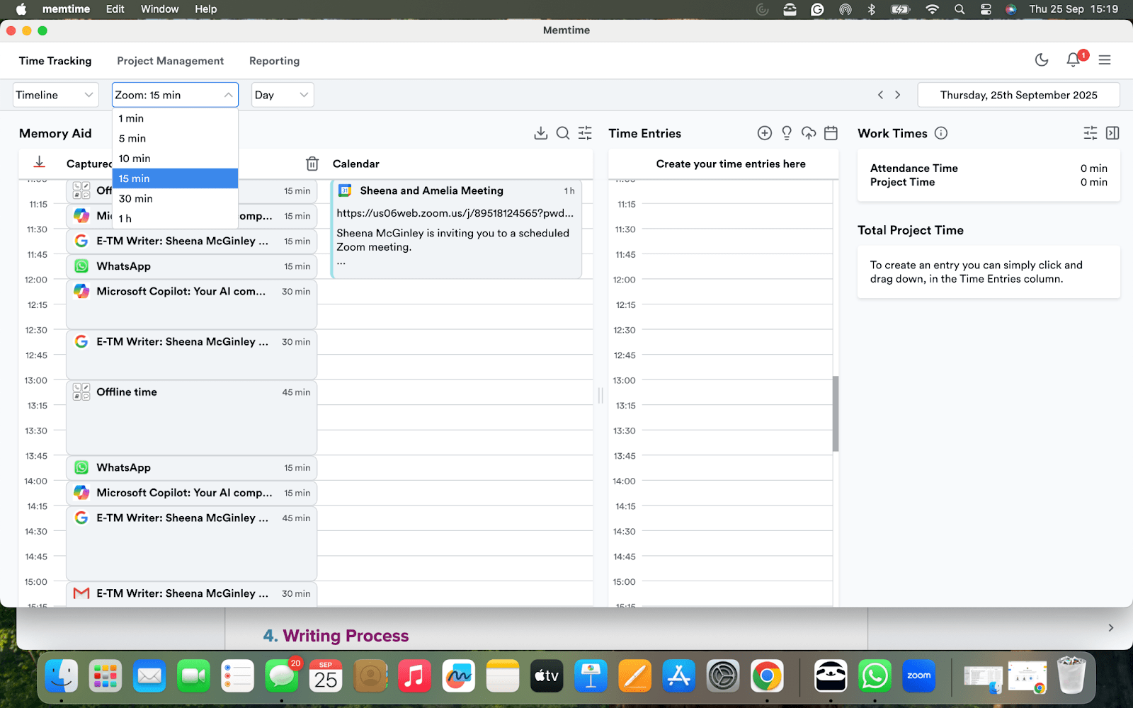Go to previous day arrow

[x=880, y=95]
